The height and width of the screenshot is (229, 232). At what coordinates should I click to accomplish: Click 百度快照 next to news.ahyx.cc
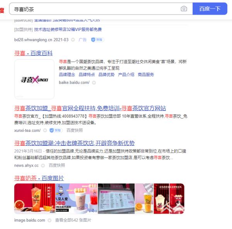[57, 165]
